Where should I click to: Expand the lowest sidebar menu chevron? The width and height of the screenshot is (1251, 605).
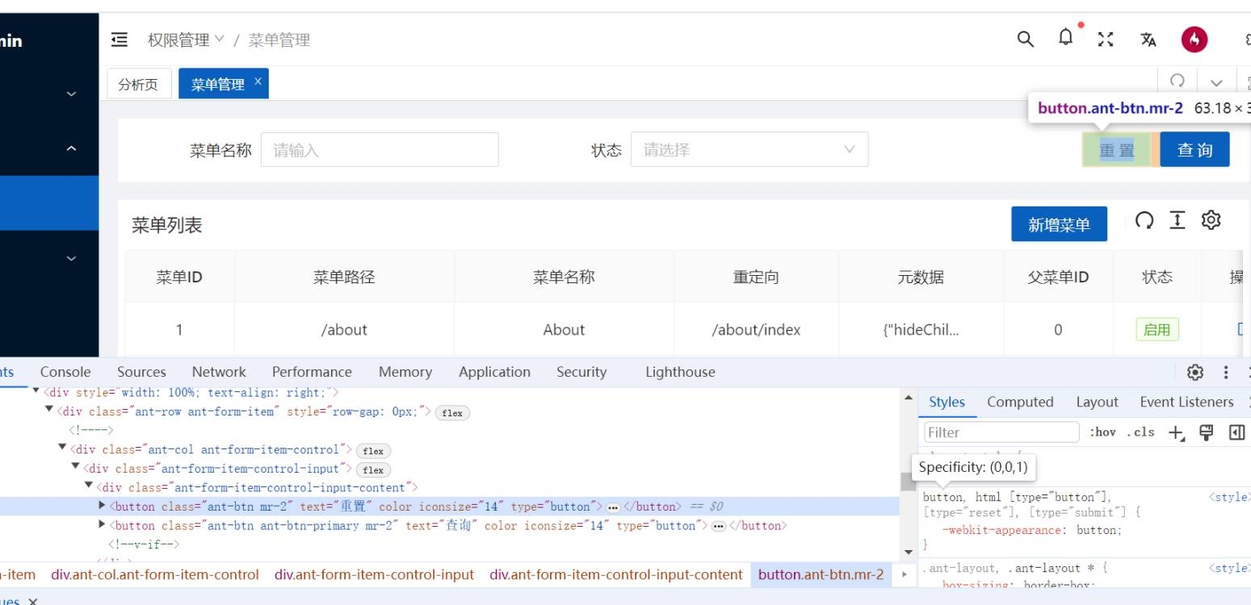71,259
